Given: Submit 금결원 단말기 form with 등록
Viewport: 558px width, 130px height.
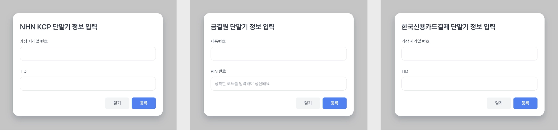Looking at the screenshot, I should pos(334,103).
